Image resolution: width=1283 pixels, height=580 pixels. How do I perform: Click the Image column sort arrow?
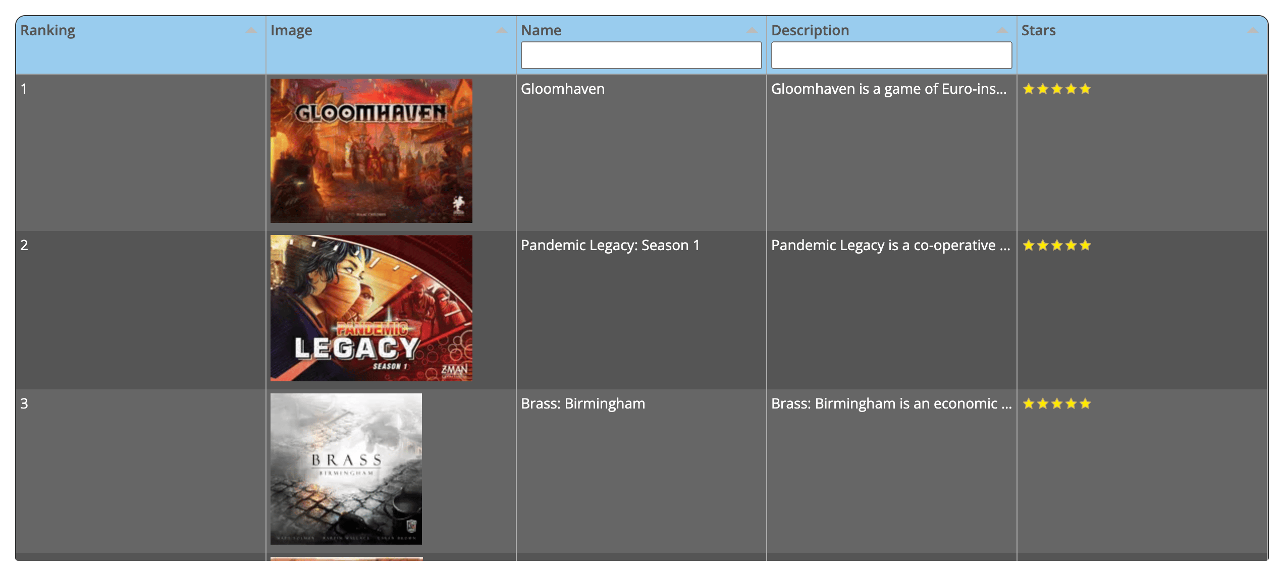point(502,31)
